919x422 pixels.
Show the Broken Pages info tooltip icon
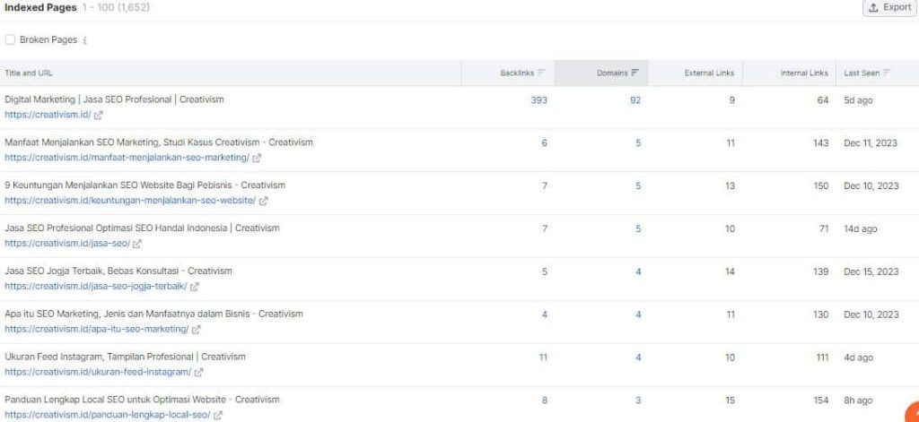click(x=85, y=40)
